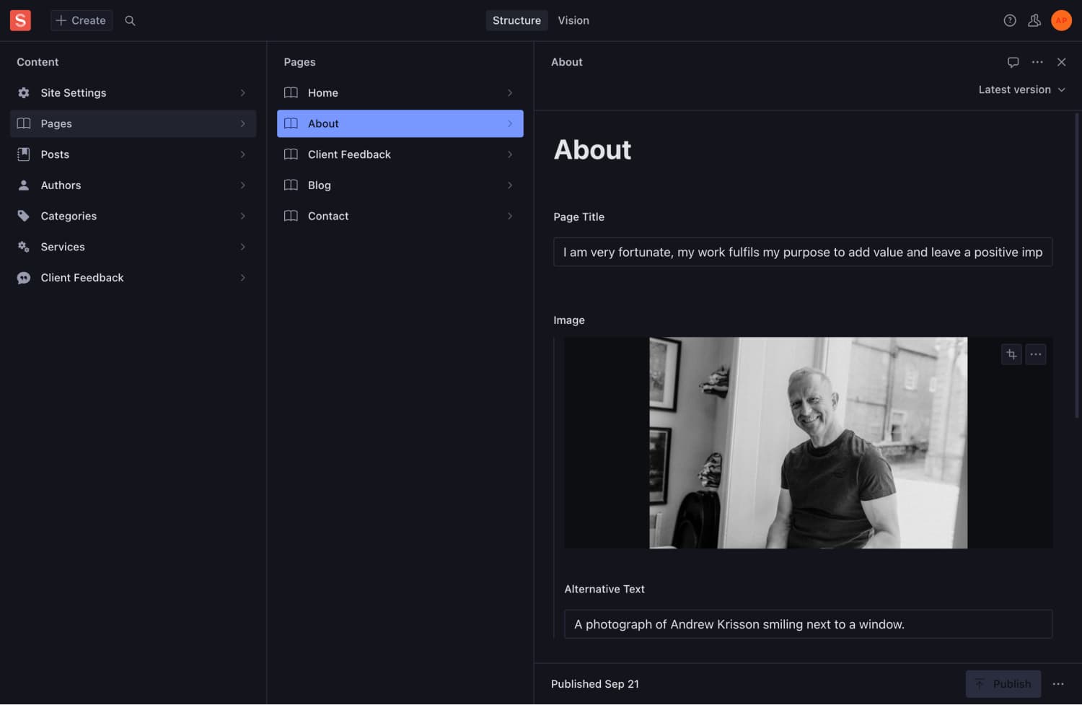Open the About document's three-dot menu
This screenshot has height=705, width=1082.
point(1037,62)
